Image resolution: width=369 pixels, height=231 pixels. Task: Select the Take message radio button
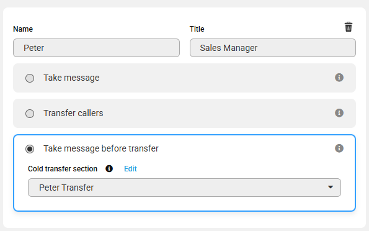coord(30,78)
